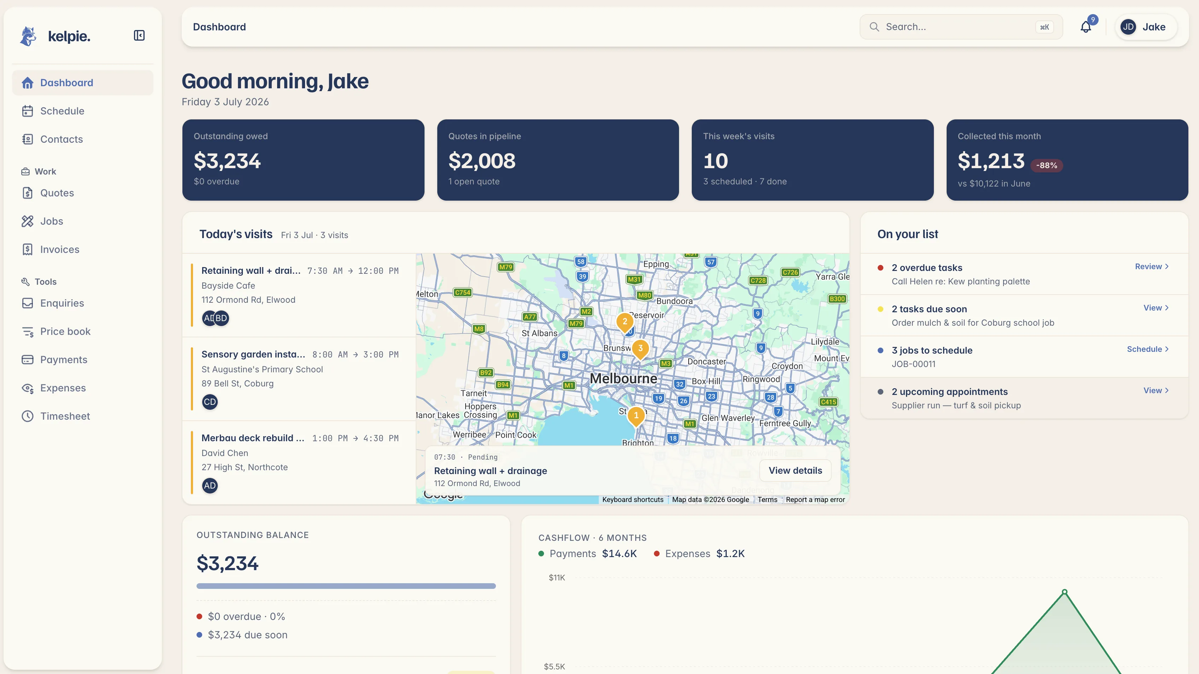Click the Review link for overdue tasks

1152,267
